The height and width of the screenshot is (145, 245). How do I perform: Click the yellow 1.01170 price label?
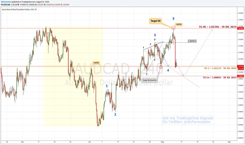96,63
